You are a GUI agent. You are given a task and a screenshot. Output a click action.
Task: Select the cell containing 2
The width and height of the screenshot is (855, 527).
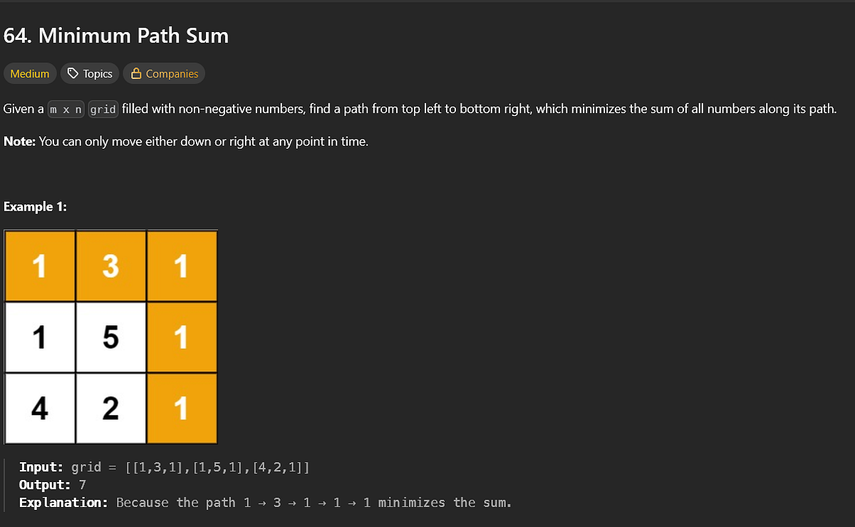click(x=110, y=408)
